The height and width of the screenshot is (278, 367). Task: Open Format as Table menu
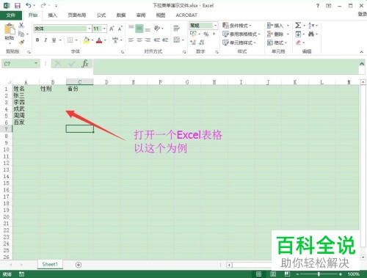click(241, 34)
